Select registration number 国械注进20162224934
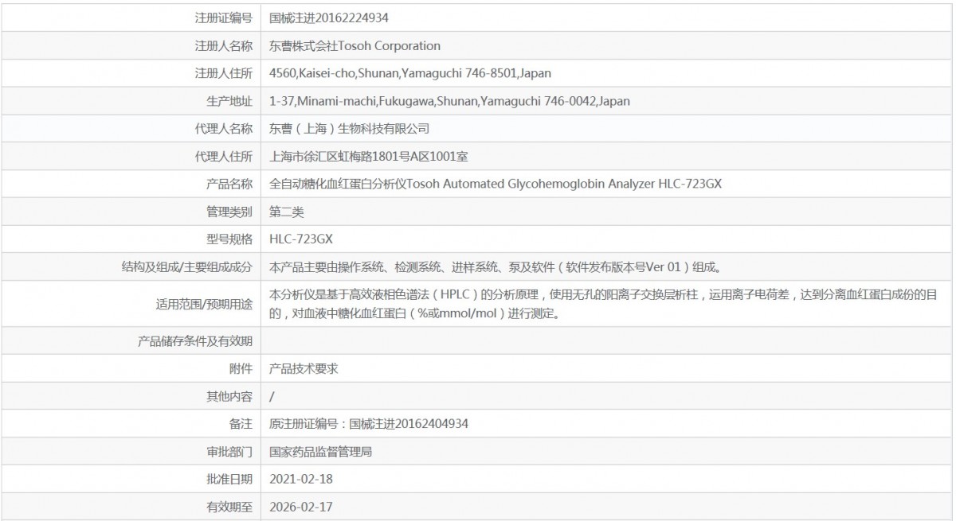The image size is (956, 521). tap(329, 17)
